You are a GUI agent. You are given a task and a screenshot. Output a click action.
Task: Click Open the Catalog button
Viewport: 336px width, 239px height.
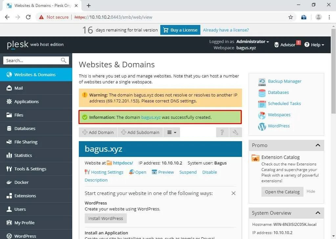pyautogui.click(x=282, y=192)
